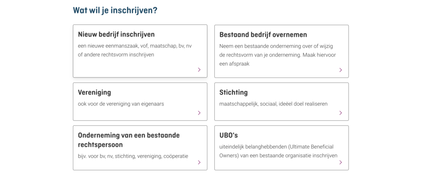Open the UBO's card title
Image resolution: width=422 pixels, height=193 pixels.
pos(228,136)
